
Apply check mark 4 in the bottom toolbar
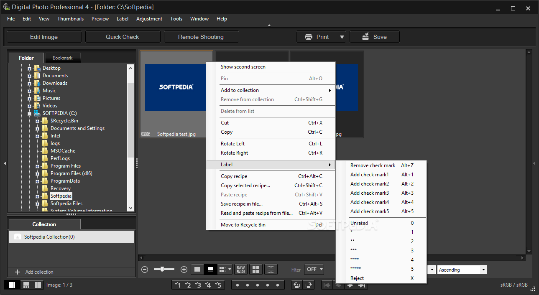tap(208, 285)
